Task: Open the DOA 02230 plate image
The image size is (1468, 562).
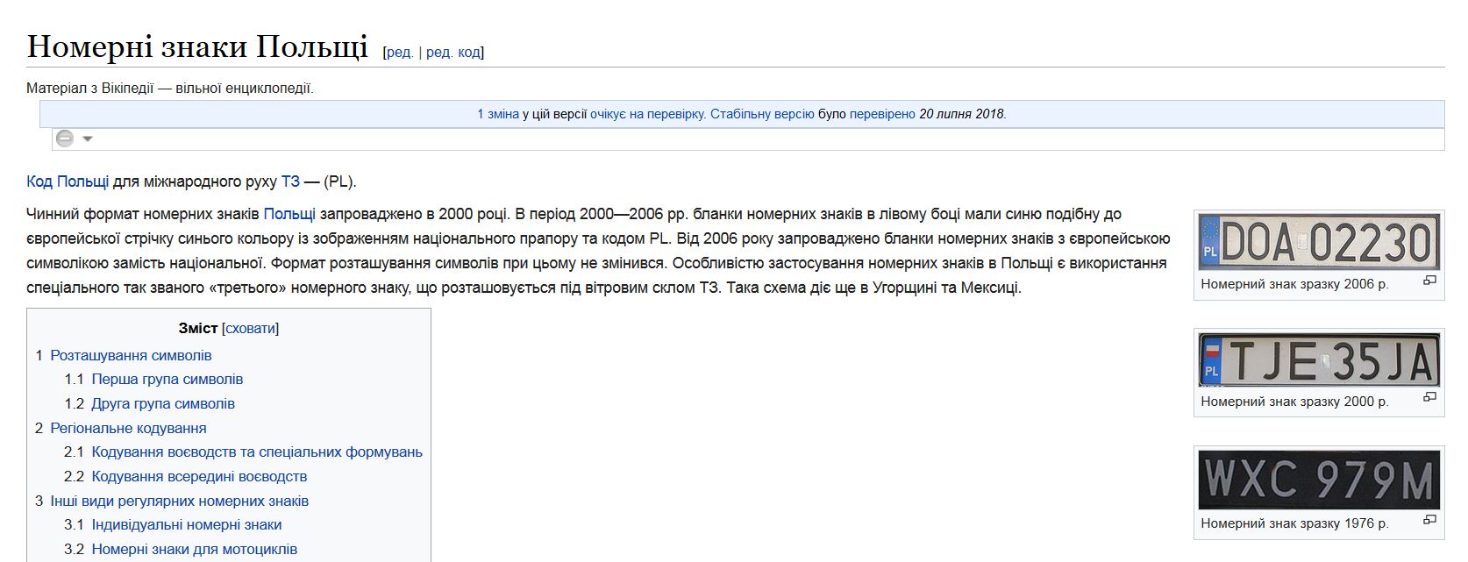Action: click(1318, 242)
